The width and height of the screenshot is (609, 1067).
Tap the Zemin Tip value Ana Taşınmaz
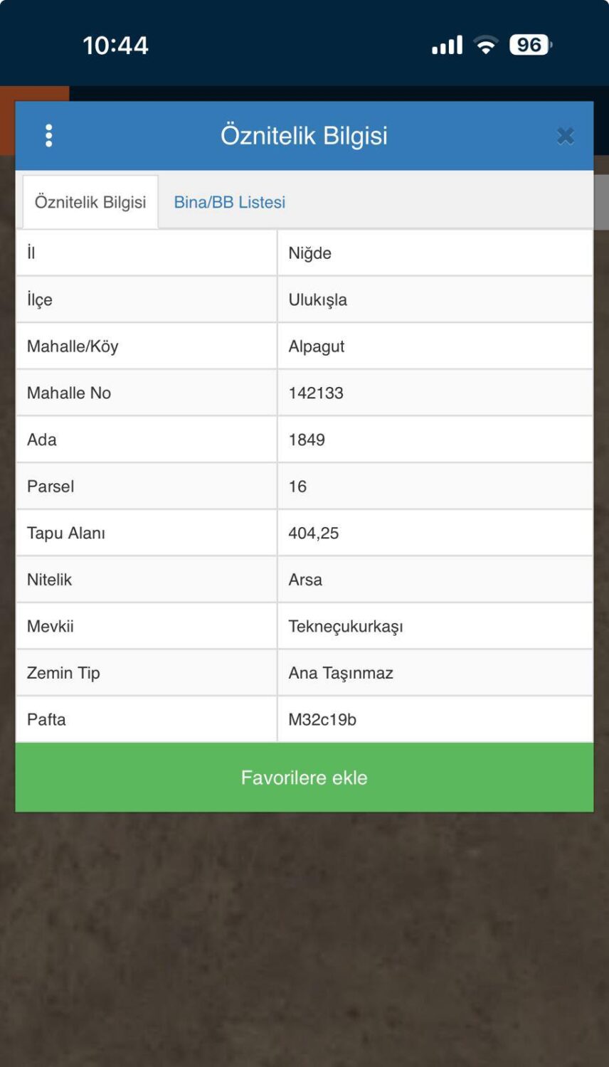[x=340, y=673]
